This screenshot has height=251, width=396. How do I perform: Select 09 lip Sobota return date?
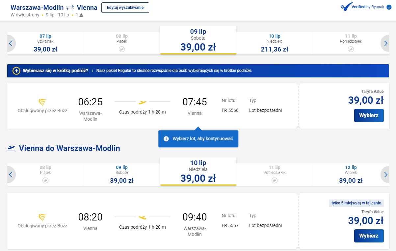click(x=121, y=175)
